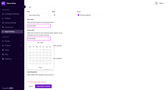Select October 3 in calendar
This screenshot has height=90, width=168.
[43, 50]
